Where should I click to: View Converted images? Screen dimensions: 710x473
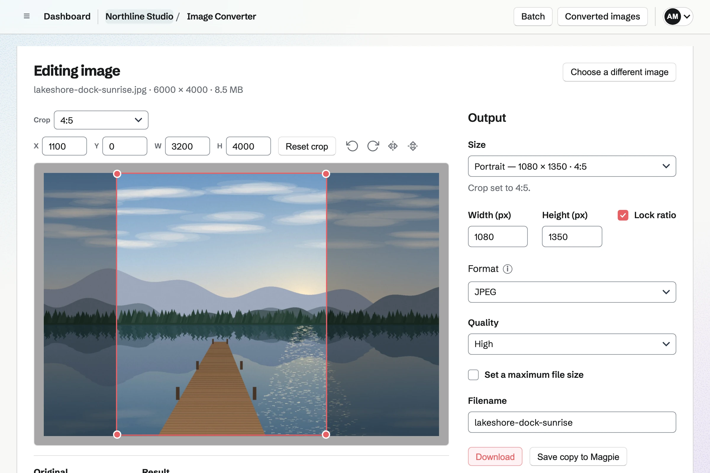click(602, 17)
